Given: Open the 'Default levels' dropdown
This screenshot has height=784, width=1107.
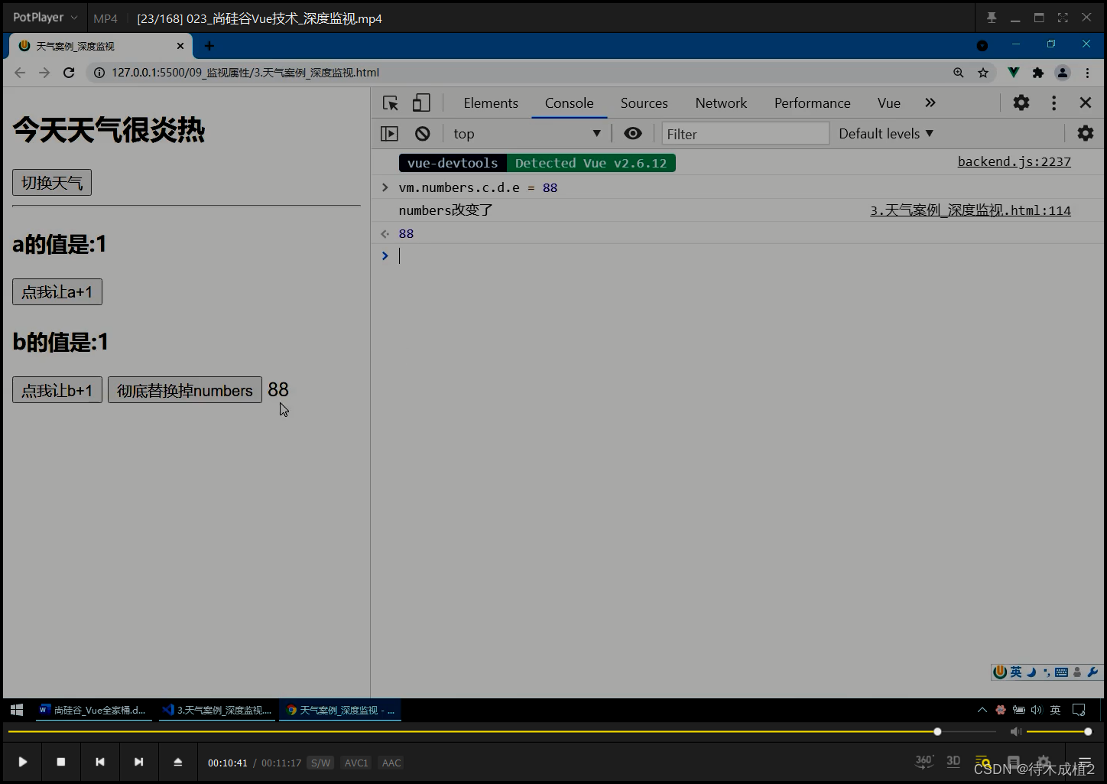Looking at the screenshot, I should (x=886, y=134).
